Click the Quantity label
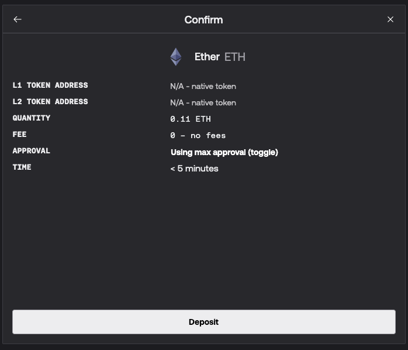The height and width of the screenshot is (350, 408). [32, 118]
